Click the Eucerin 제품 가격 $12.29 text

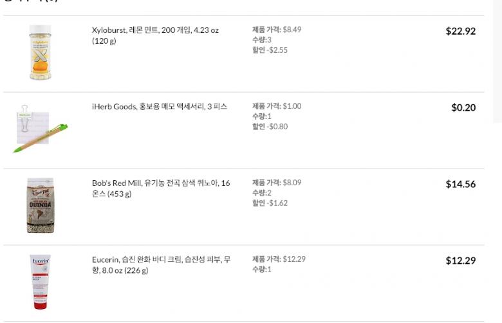point(279,259)
